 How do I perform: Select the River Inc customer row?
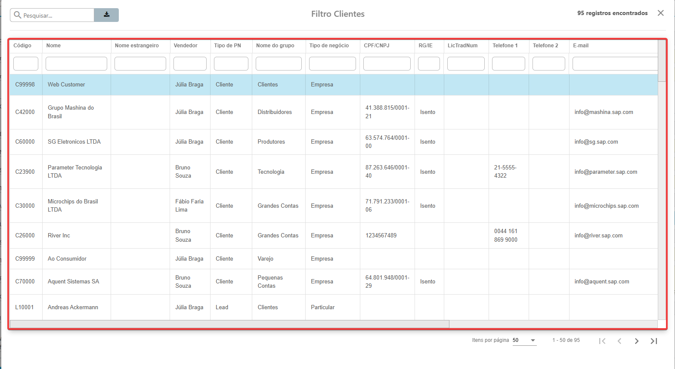(59, 236)
